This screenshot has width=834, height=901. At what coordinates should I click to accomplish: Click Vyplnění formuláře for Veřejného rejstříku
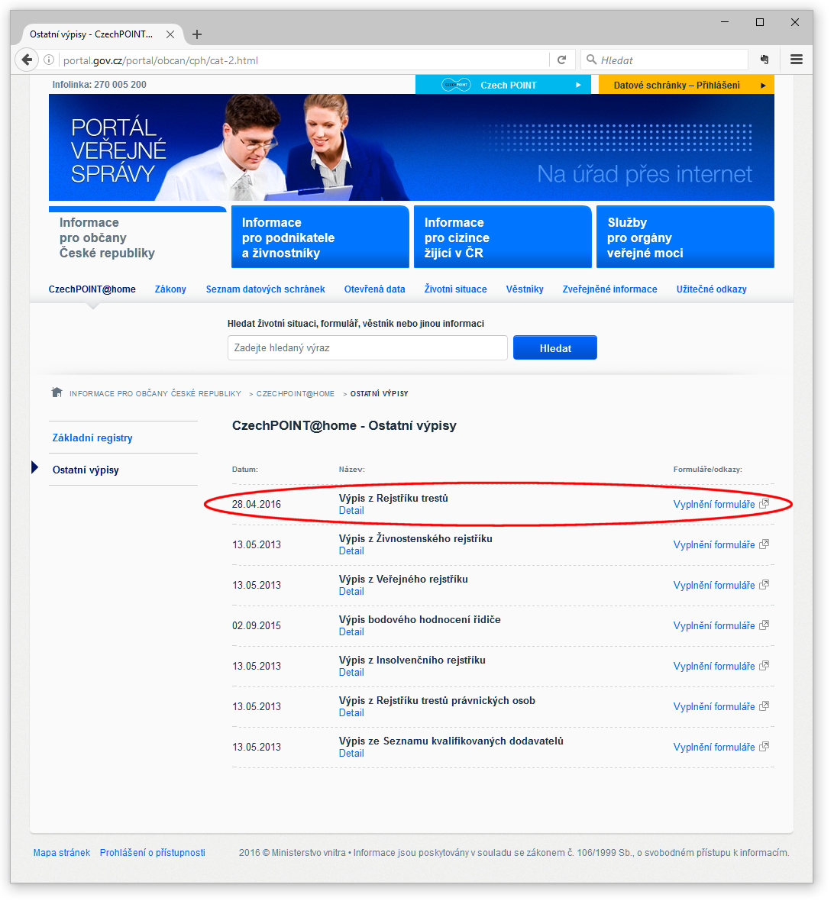coord(714,586)
